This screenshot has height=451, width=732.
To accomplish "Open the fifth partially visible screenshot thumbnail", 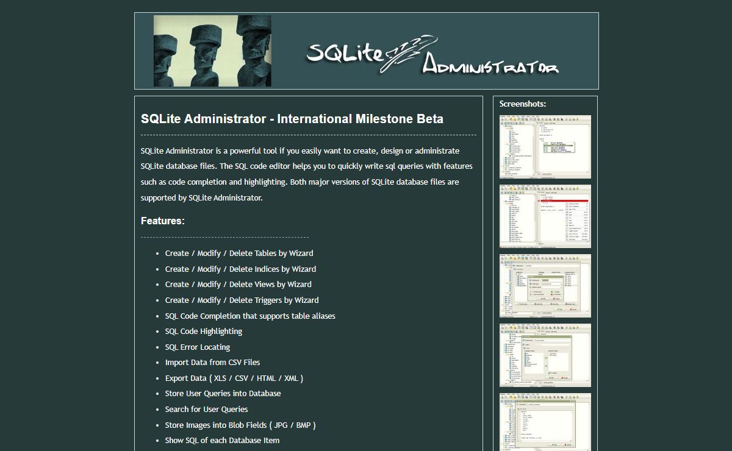I will tap(545, 422).
